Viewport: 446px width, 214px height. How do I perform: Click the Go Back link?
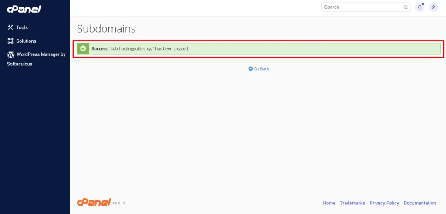[x=259, y=68]
